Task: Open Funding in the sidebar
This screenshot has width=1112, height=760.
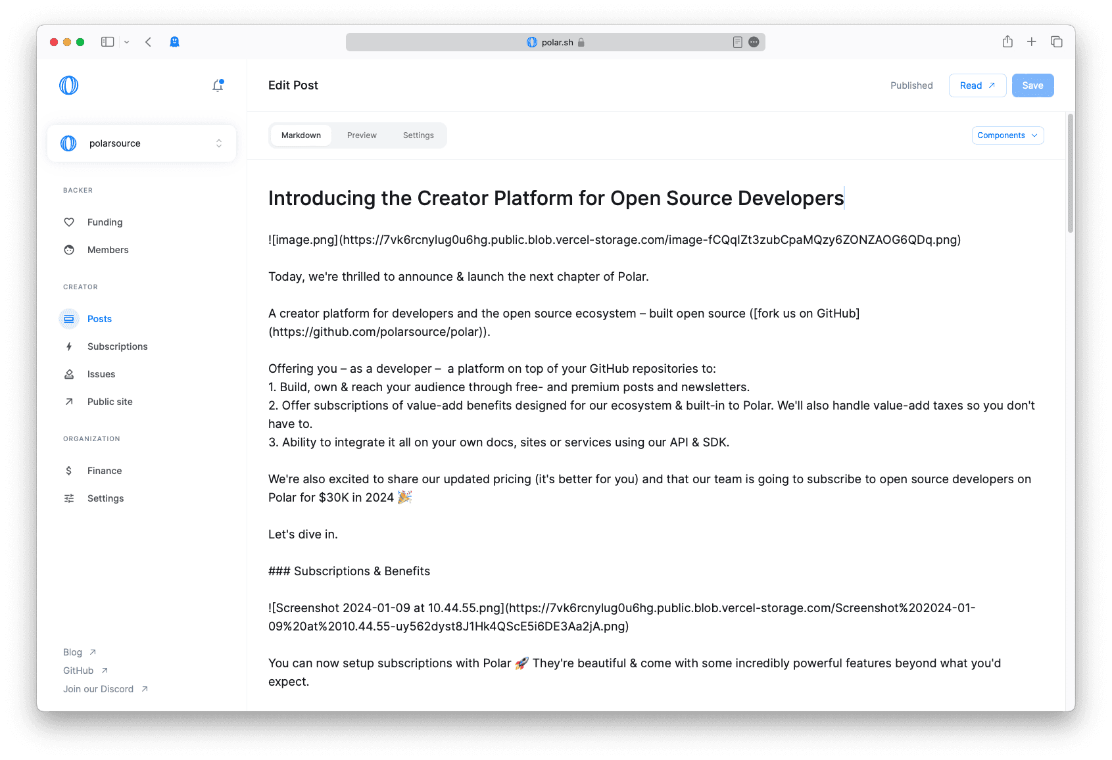Action: pyautogui.click(x=105, y=222)
